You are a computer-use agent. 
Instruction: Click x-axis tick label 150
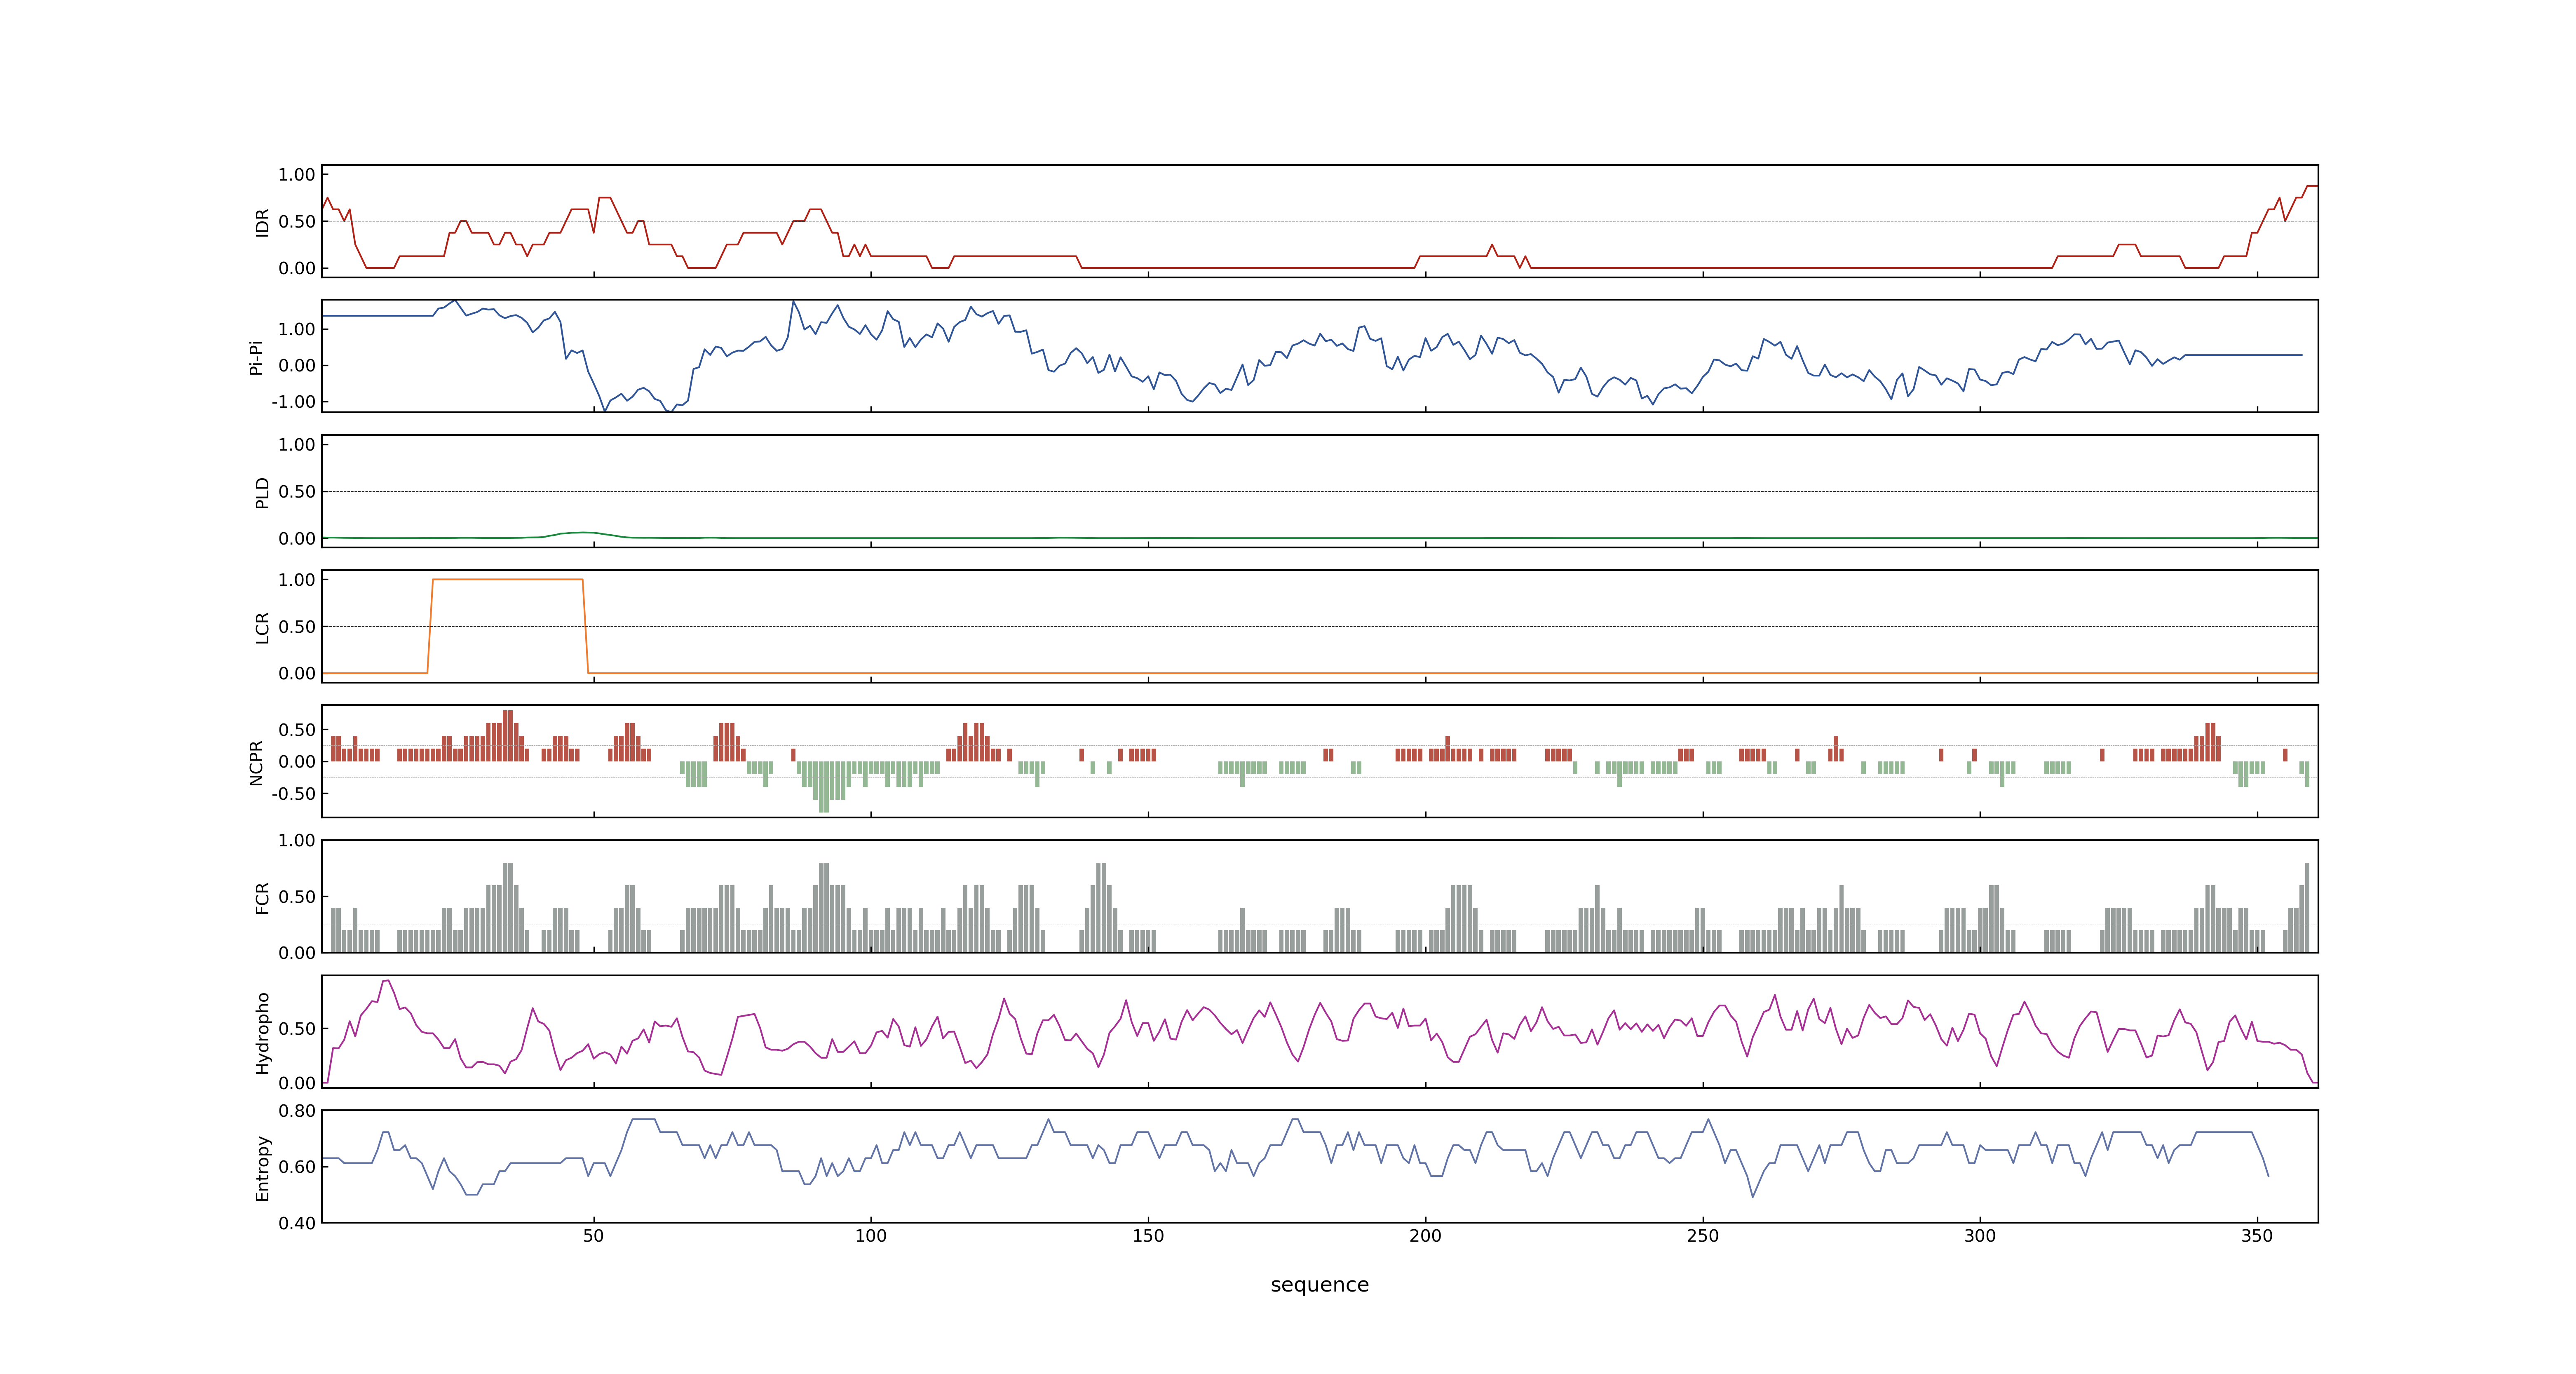coord(1148,1236)
